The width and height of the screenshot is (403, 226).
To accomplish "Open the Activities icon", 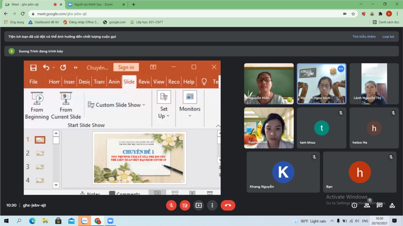I will (392, 205).
